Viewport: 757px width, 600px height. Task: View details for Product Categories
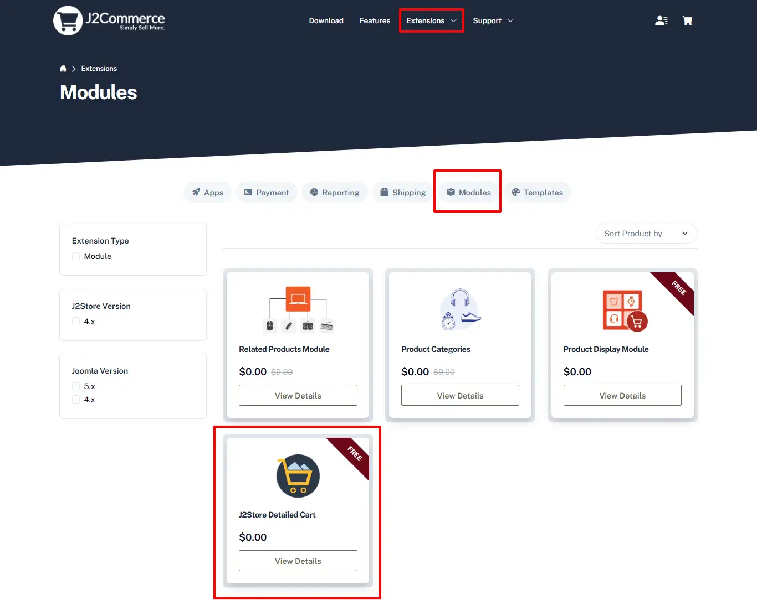pyautogui.click(x=460, y=395)
